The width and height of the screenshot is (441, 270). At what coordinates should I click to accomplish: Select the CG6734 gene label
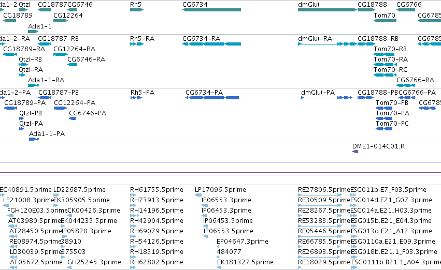click(195, 5)
